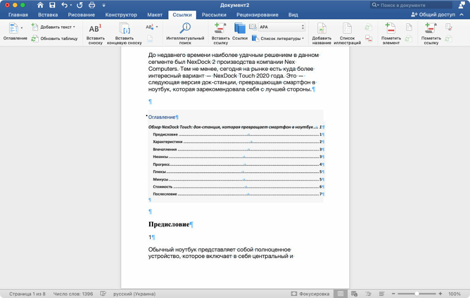Insert a footnote with Вставить сноску
The width and height of the screenshot is (470, 298).
95,34
